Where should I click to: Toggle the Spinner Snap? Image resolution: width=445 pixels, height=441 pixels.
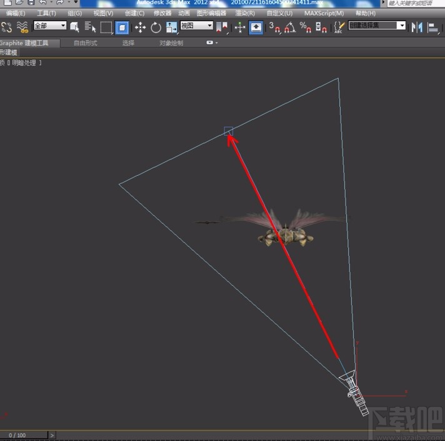pos(321,28)
